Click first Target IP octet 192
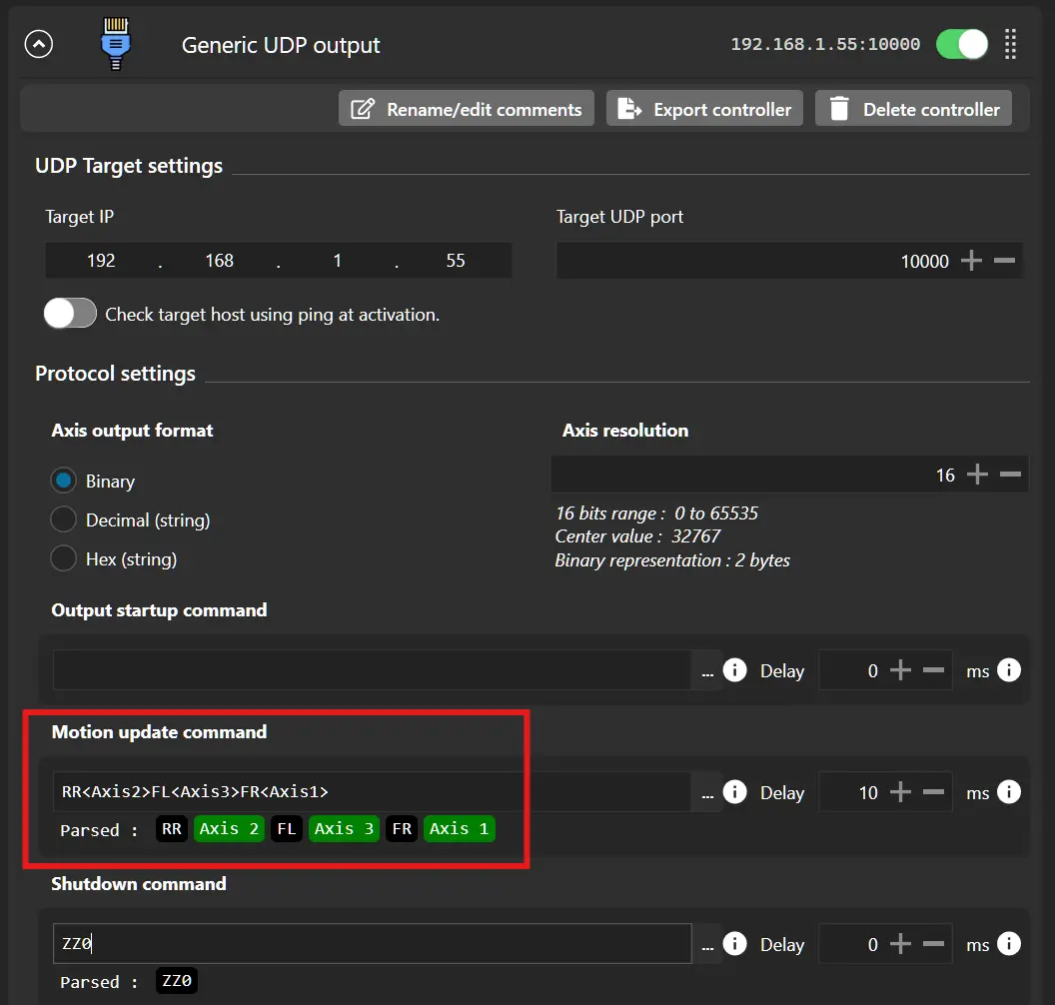This screenshot has width=1055, height=1005. [101, 261]
